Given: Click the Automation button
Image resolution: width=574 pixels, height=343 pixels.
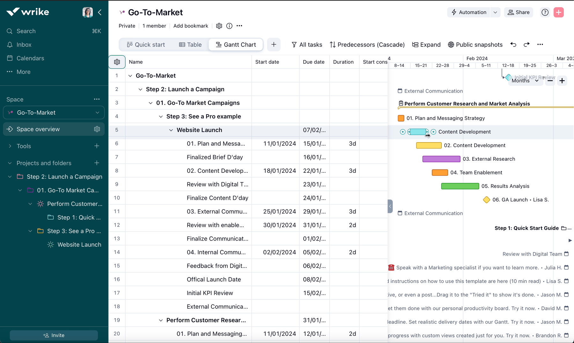Looking at the screenshot, I should (469, 12).
